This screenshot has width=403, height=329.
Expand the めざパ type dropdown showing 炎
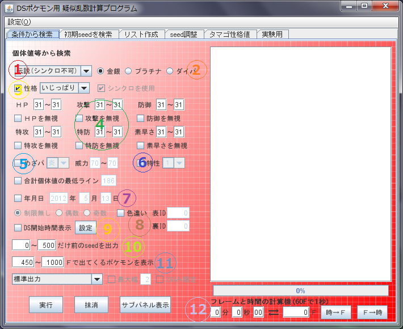point(64,163)
